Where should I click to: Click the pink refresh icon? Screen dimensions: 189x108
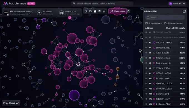(69, 18)
